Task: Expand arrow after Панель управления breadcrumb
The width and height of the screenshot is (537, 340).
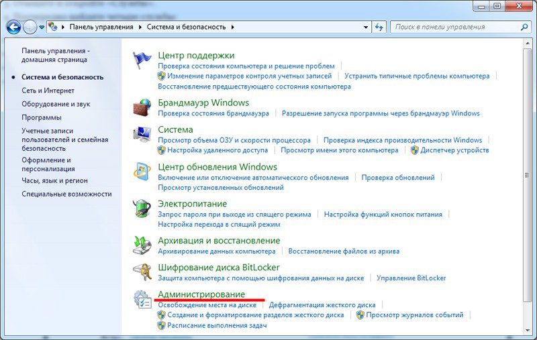Action: click(140, 27)
